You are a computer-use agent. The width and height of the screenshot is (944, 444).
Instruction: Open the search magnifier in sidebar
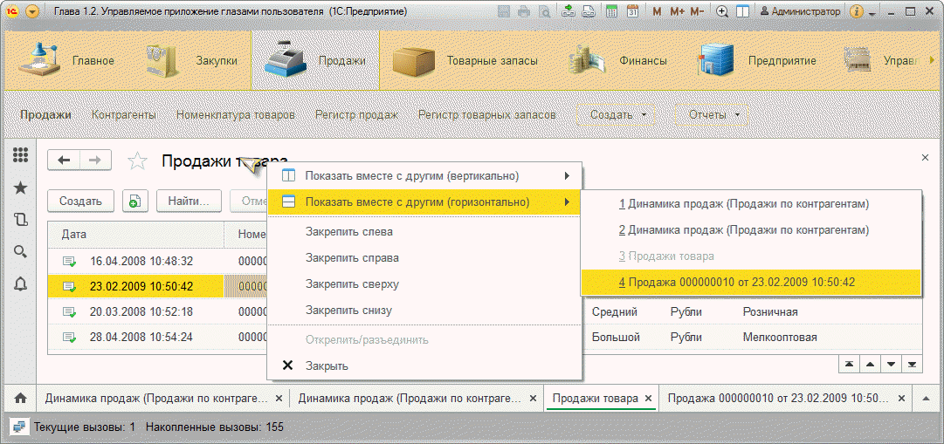[20, 251]
